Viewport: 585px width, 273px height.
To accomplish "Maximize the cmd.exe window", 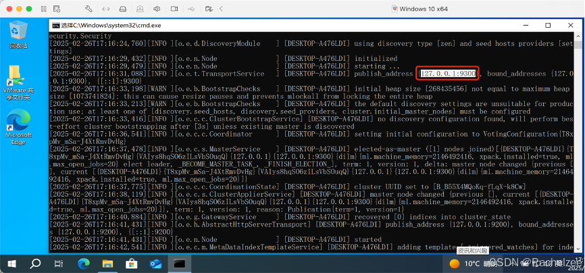I will coord(548,26).
